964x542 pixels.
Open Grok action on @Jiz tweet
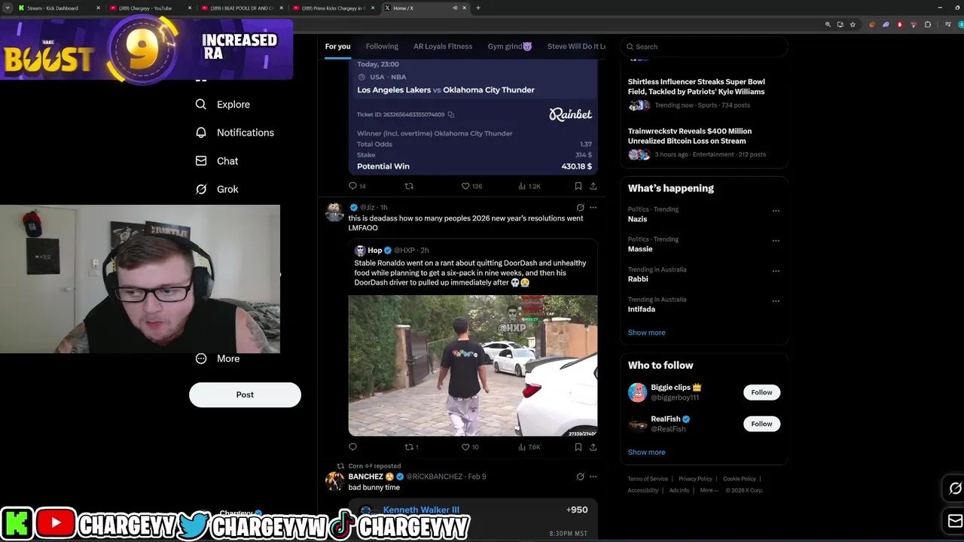pos(580,207)
